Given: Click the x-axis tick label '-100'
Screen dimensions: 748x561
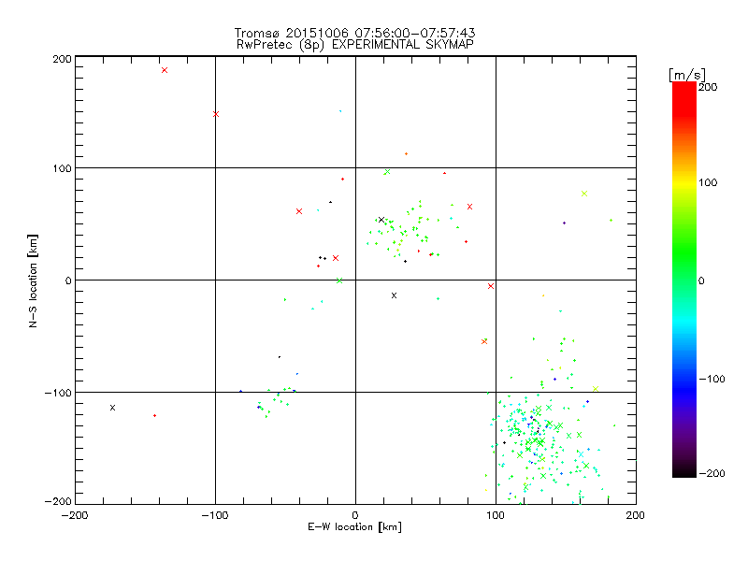Looking at the screenshot, I should (x=215, y=515).
